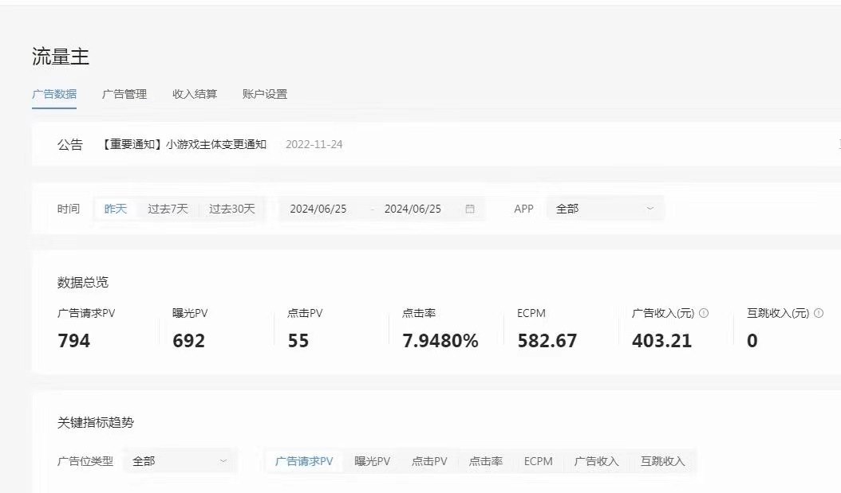Choose 过去7天 time range
Viewport: 841px width, 493px height.
point(168,209)
